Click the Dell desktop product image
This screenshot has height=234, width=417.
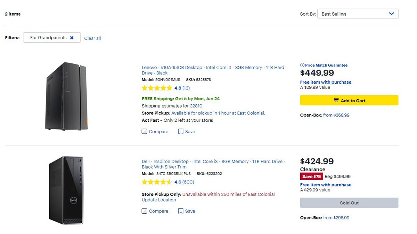click(66, 190)
